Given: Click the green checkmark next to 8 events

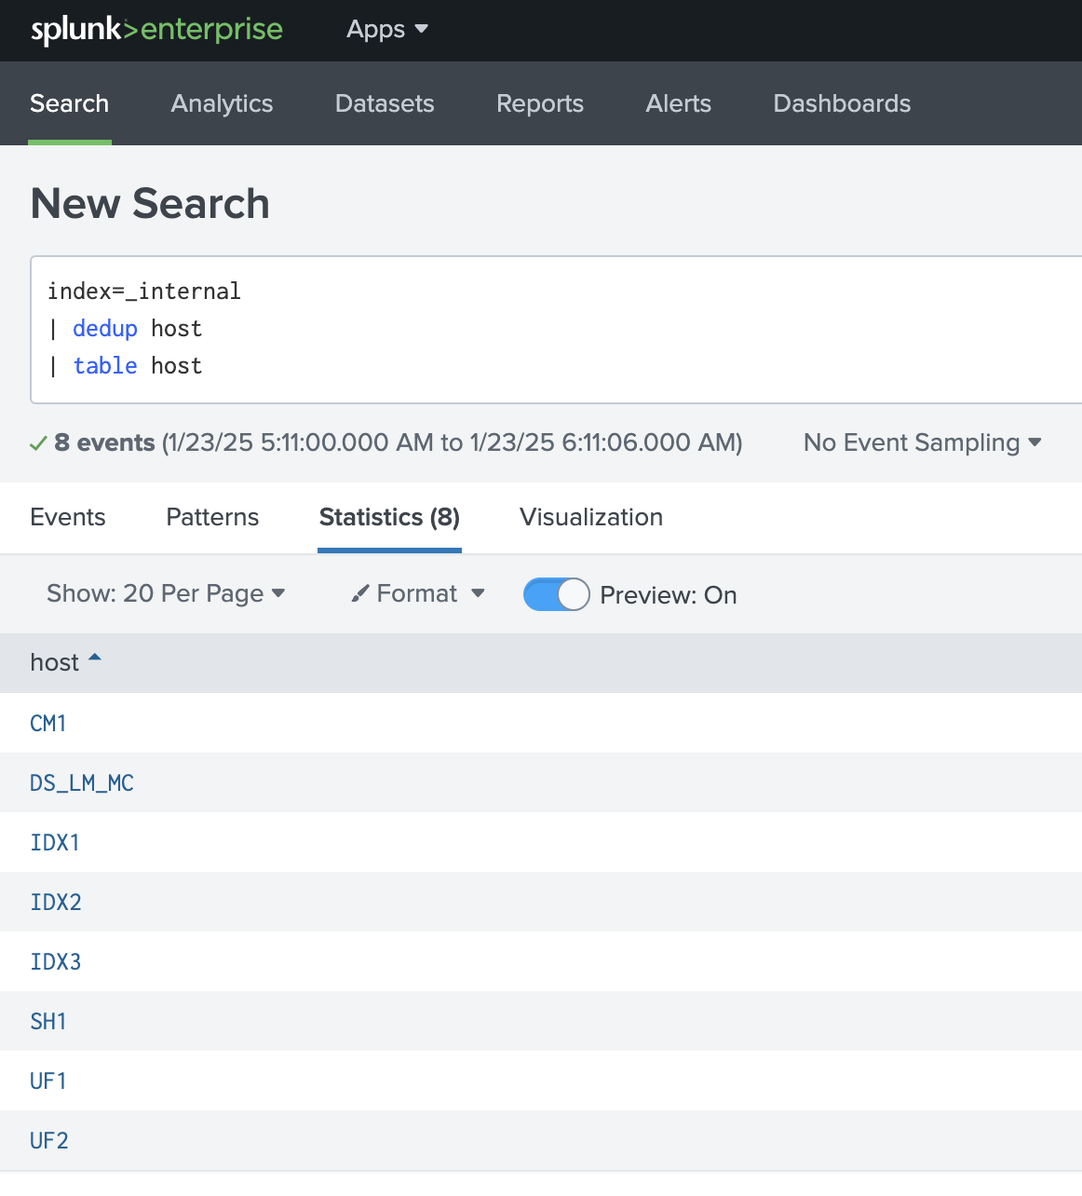Looking at the screenshot, I should 38,442.
